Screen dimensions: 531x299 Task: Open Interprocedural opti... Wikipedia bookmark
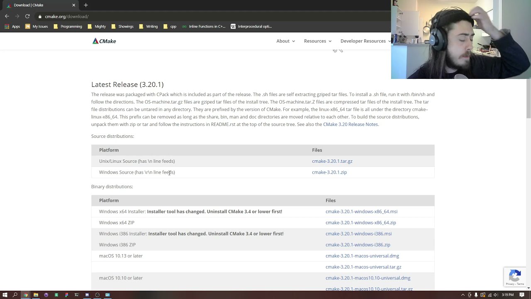[251, 26]
